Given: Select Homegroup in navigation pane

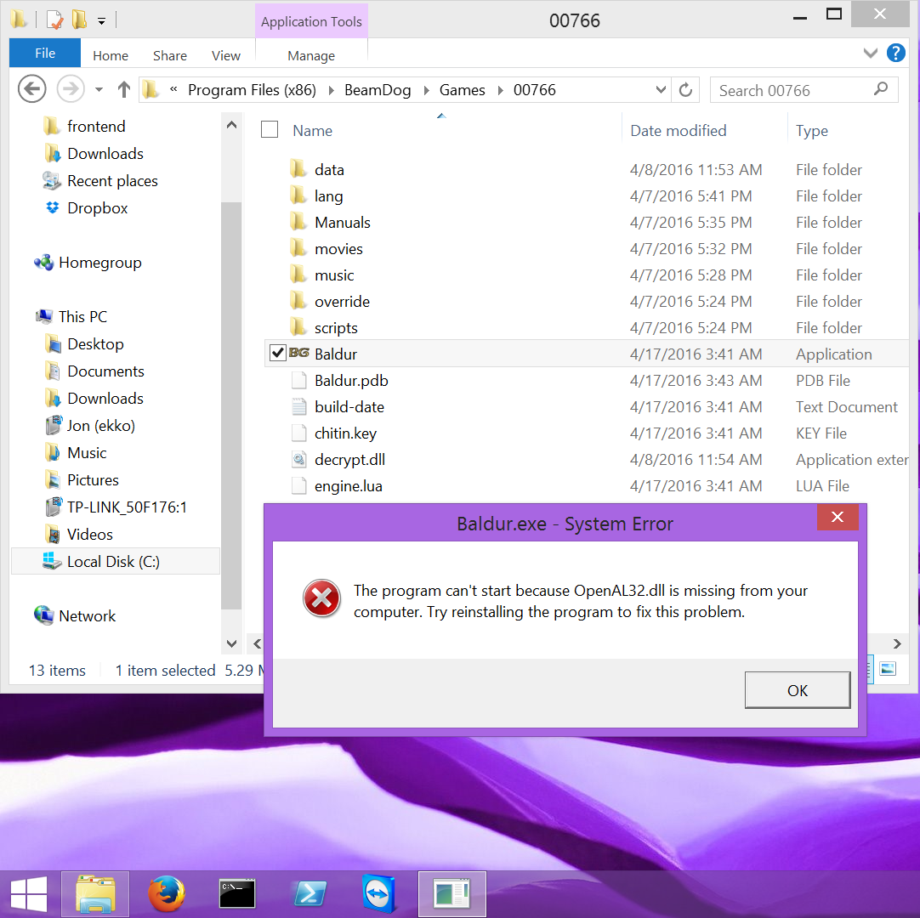Looking at the screenshot, I should click(x=99, y=262).
